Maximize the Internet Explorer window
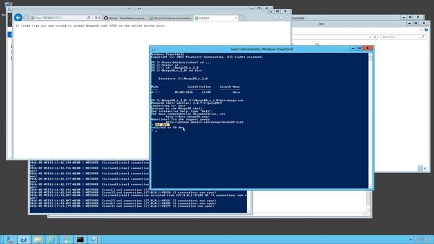Viewport: 434px width, 244px height. click(x=277, y=12)
